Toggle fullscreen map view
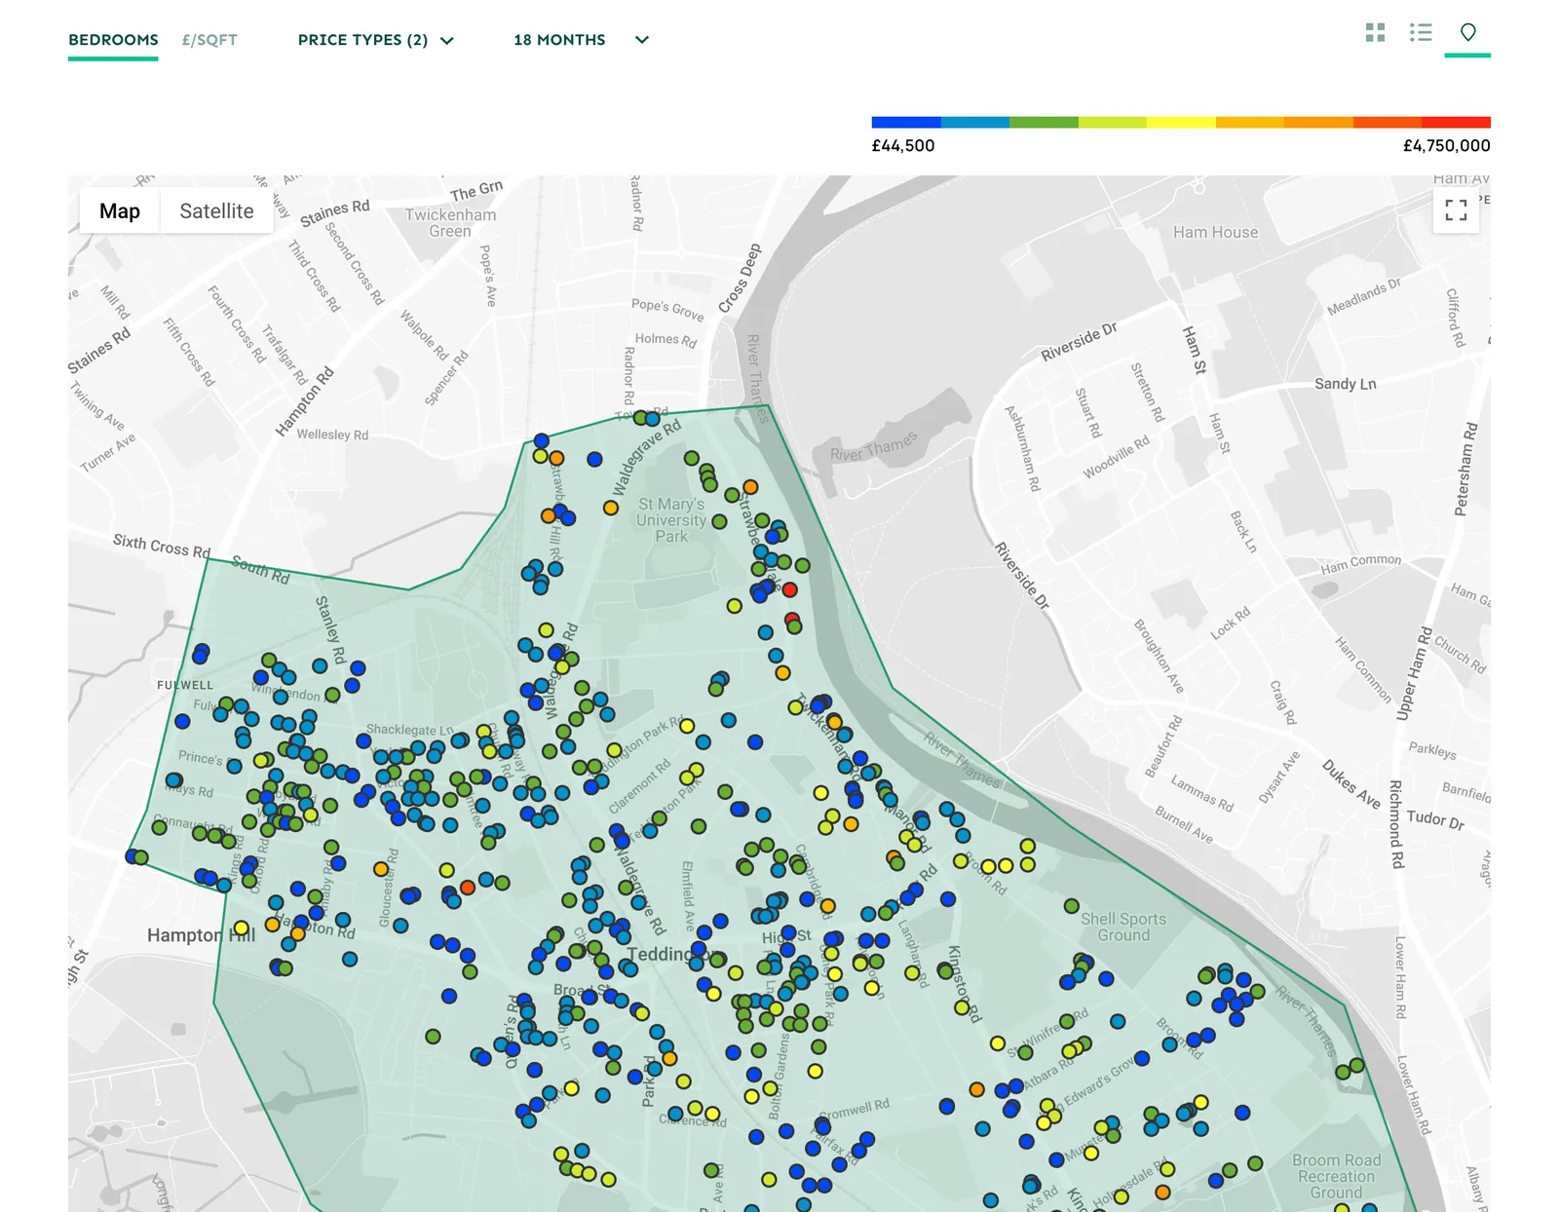Screen dimensions: 1559x1212 tap(1456, 209)
